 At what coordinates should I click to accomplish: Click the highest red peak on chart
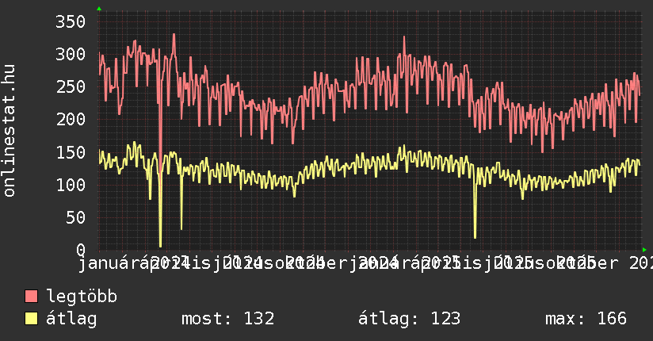(x=174, y=35)
